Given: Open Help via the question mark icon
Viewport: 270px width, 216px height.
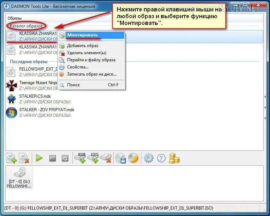Looking at the screenshot, I should point(161,158).
